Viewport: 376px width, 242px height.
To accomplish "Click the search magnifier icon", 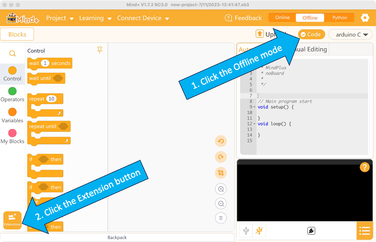I will coord(12,53).
